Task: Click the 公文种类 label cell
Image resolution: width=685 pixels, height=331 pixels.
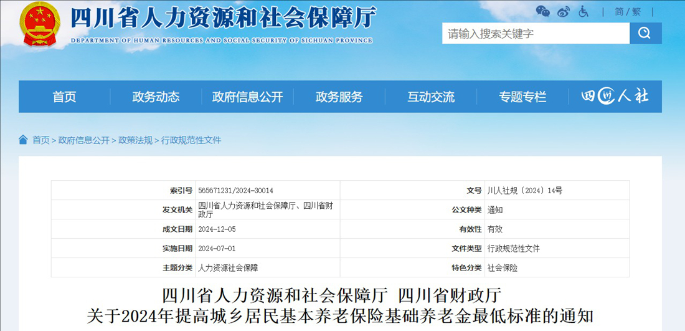Action: (412, 210)
